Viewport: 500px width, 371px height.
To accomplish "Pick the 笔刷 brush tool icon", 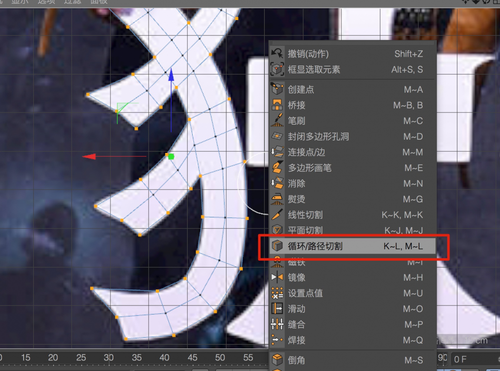I will click(x=277, y=121).
